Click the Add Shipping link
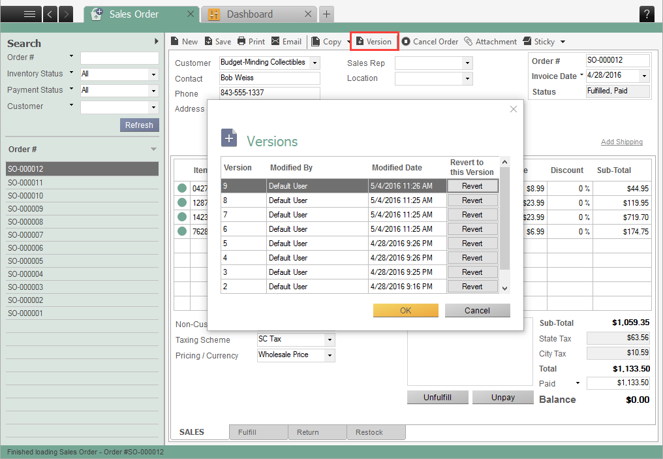 (x=621, y=142)
